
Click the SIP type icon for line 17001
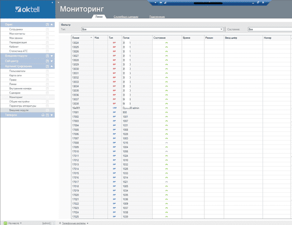[114, 112]
